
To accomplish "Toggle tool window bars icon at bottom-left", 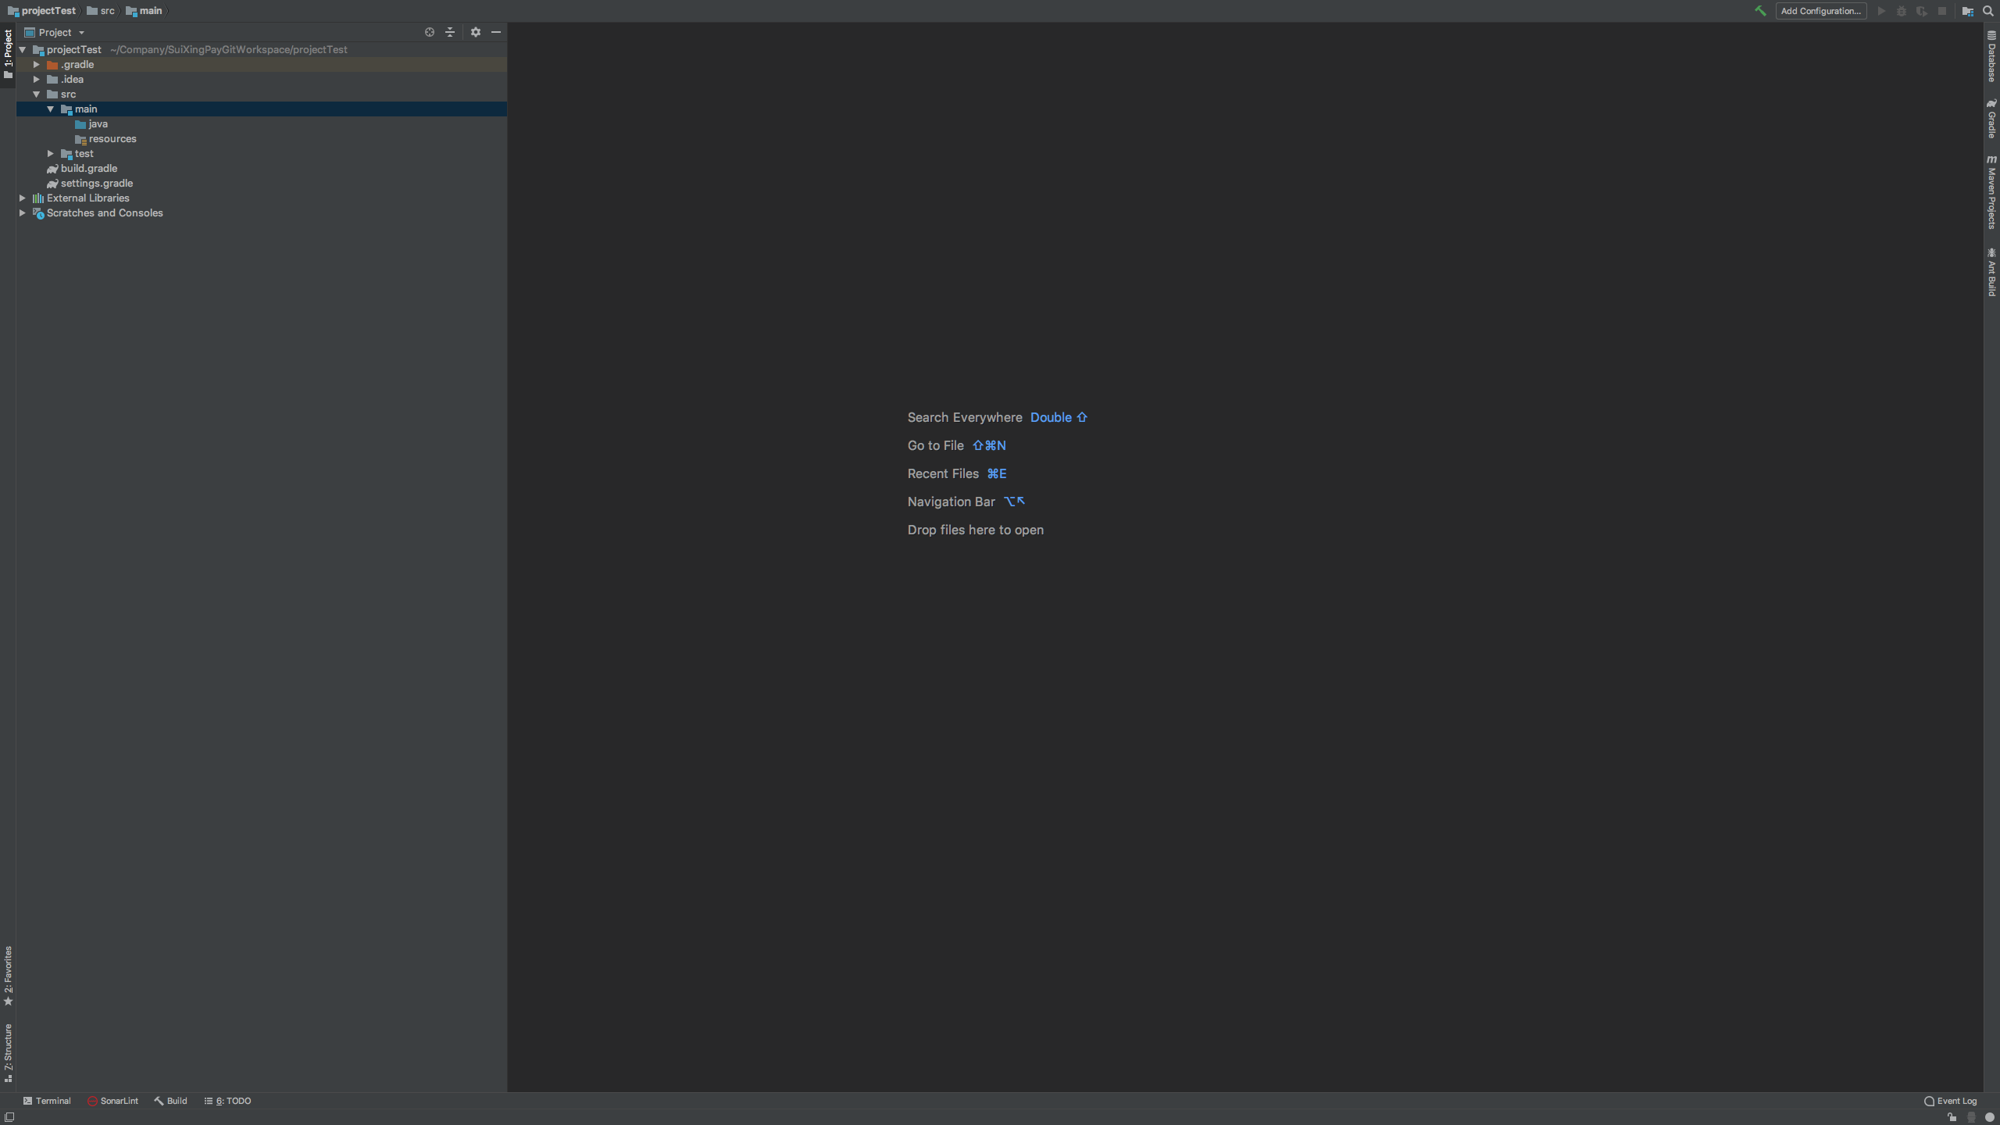I will [x=9, y=1117].
